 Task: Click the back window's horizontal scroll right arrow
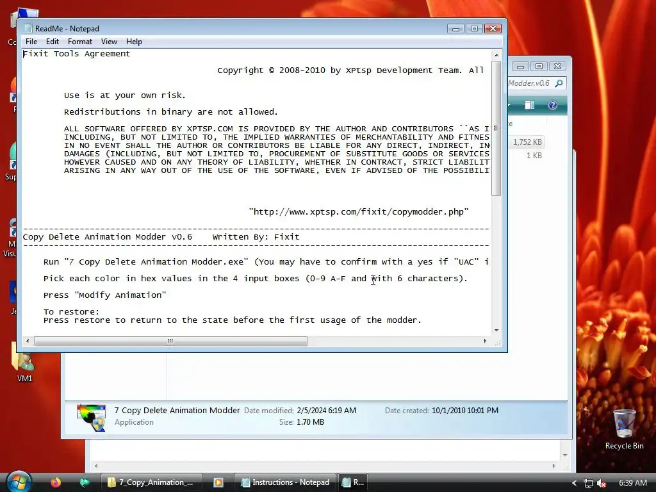(x=554, y=466)
